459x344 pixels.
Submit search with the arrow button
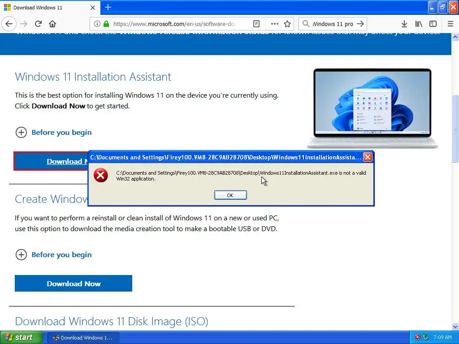point(361,24)
